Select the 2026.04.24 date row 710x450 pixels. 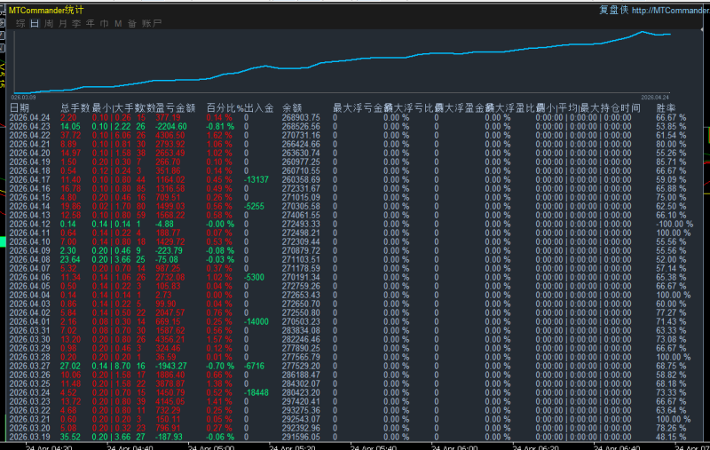(x=30, y=118)
